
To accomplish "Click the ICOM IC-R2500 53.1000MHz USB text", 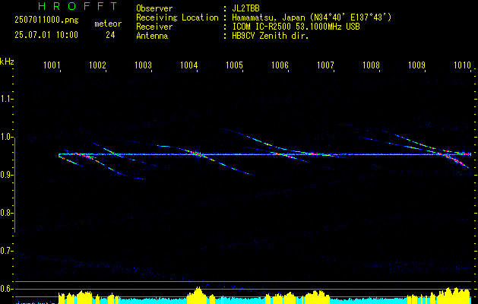I will (x=296, y=27).
